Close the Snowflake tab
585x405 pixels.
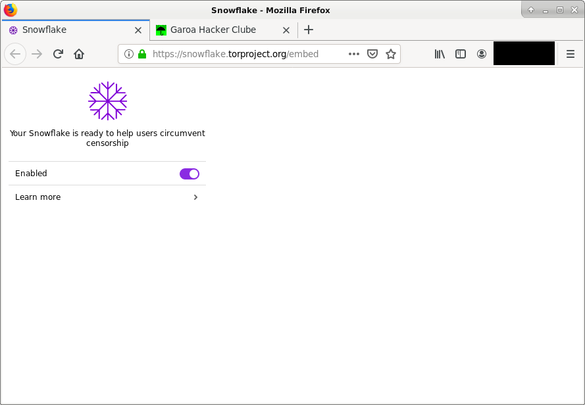[138, 30]
